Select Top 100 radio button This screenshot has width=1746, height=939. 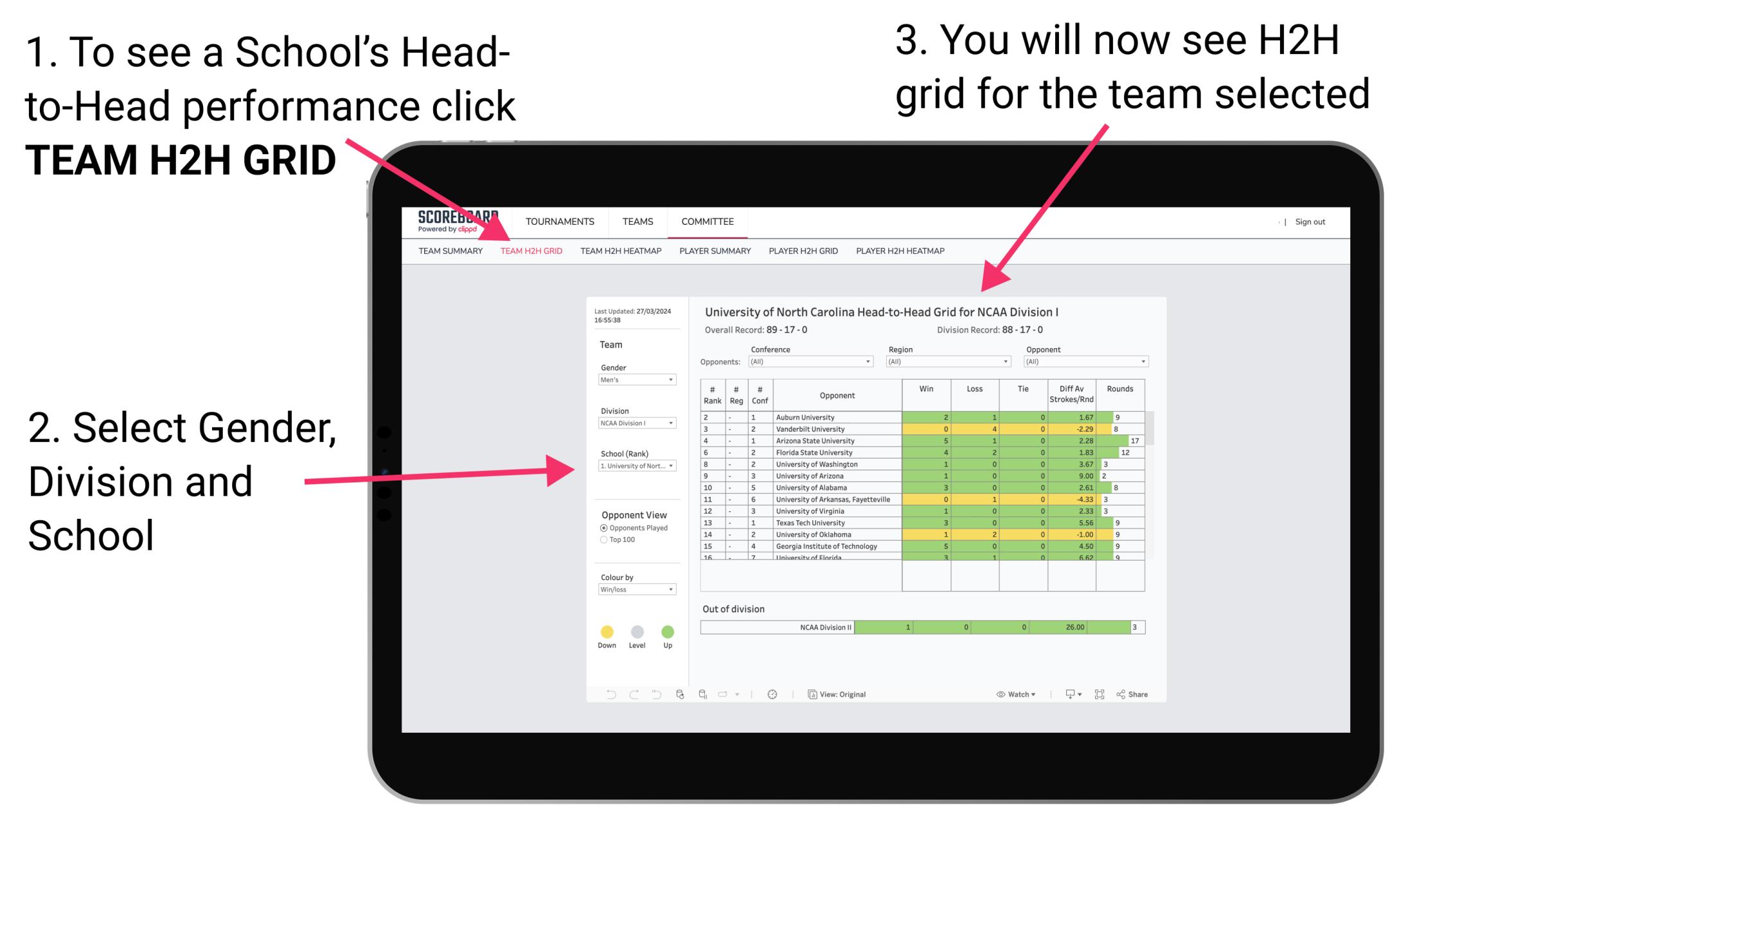coord(603,540)
